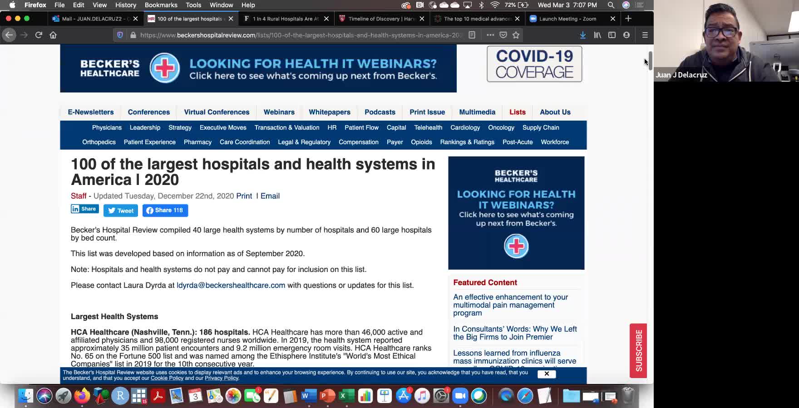Open tracking protection shield in address bar
Viewport: 799px width, 408px height.
pos(120,35)
